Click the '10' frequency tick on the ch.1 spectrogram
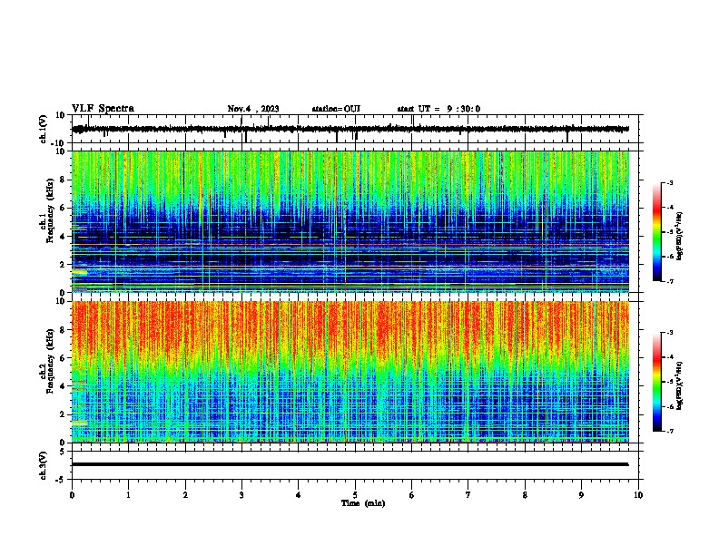719x555 pixels. [60, 151]
